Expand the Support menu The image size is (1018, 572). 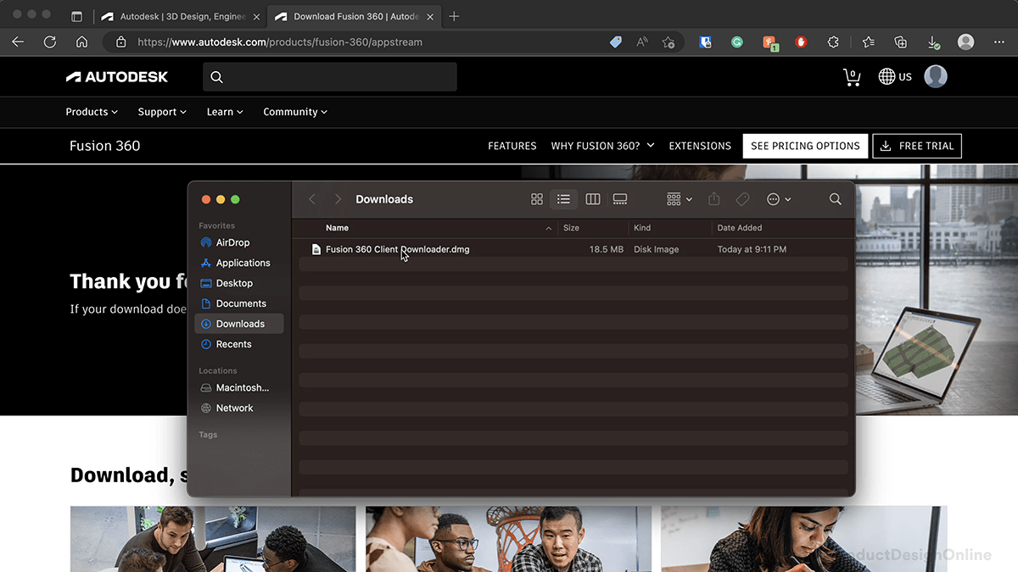pyautogui.click(x=162, y=112)
